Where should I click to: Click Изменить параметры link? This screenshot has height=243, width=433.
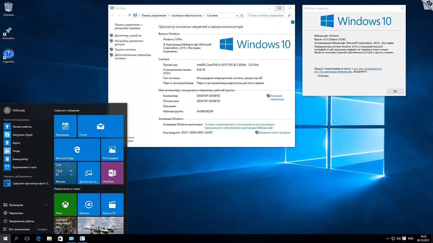click(x=277, y=98)
